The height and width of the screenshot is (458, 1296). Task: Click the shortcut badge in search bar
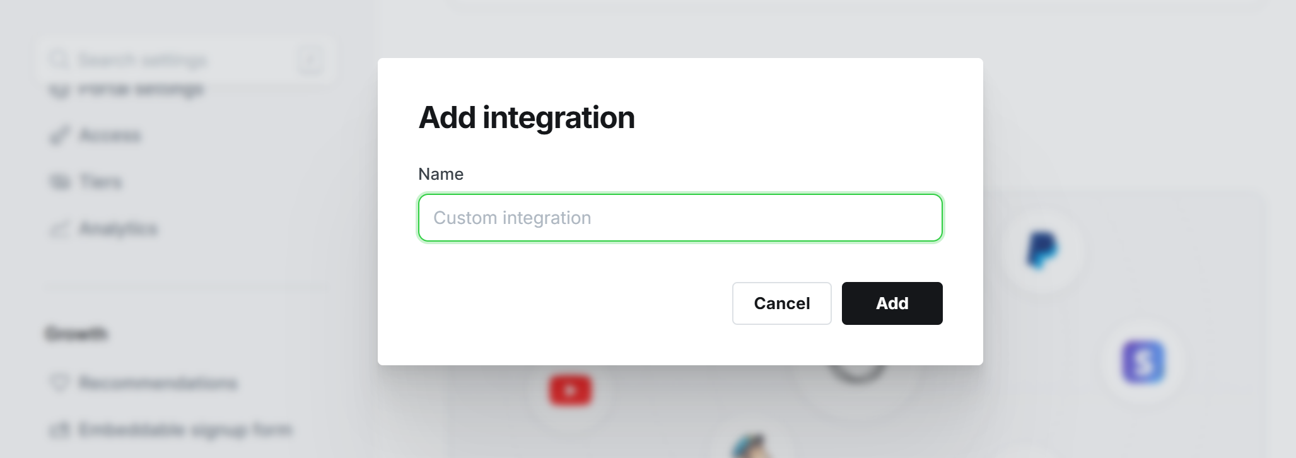click(310, 59)
